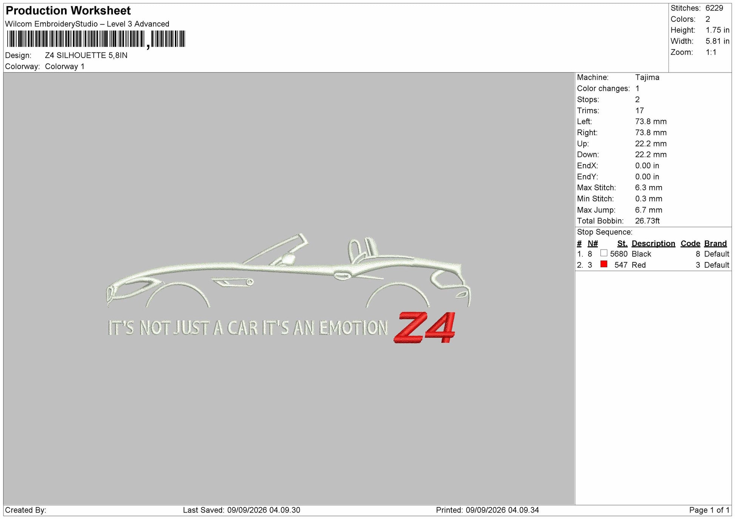Click the Total Bobbin value 26.73ft

647,221
